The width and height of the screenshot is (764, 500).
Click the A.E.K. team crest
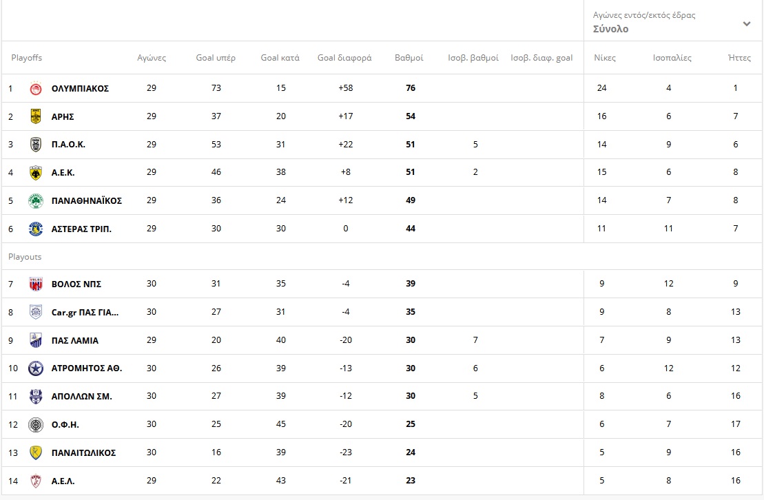[36, 173]
